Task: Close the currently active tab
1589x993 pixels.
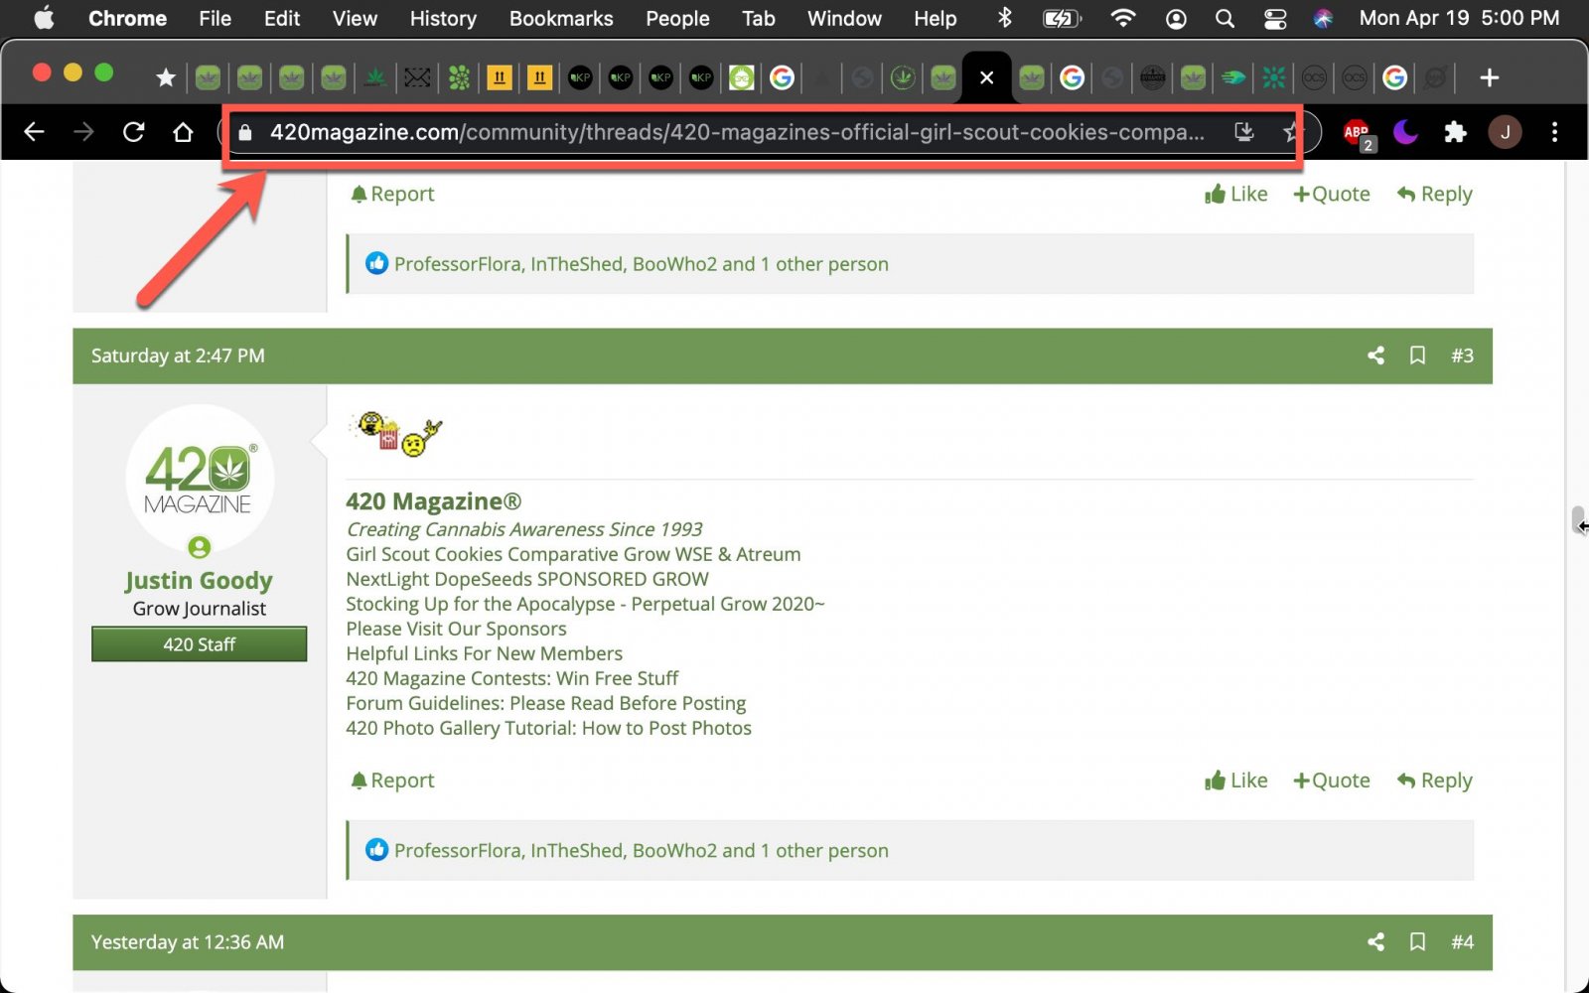Action: click(986, 77)
